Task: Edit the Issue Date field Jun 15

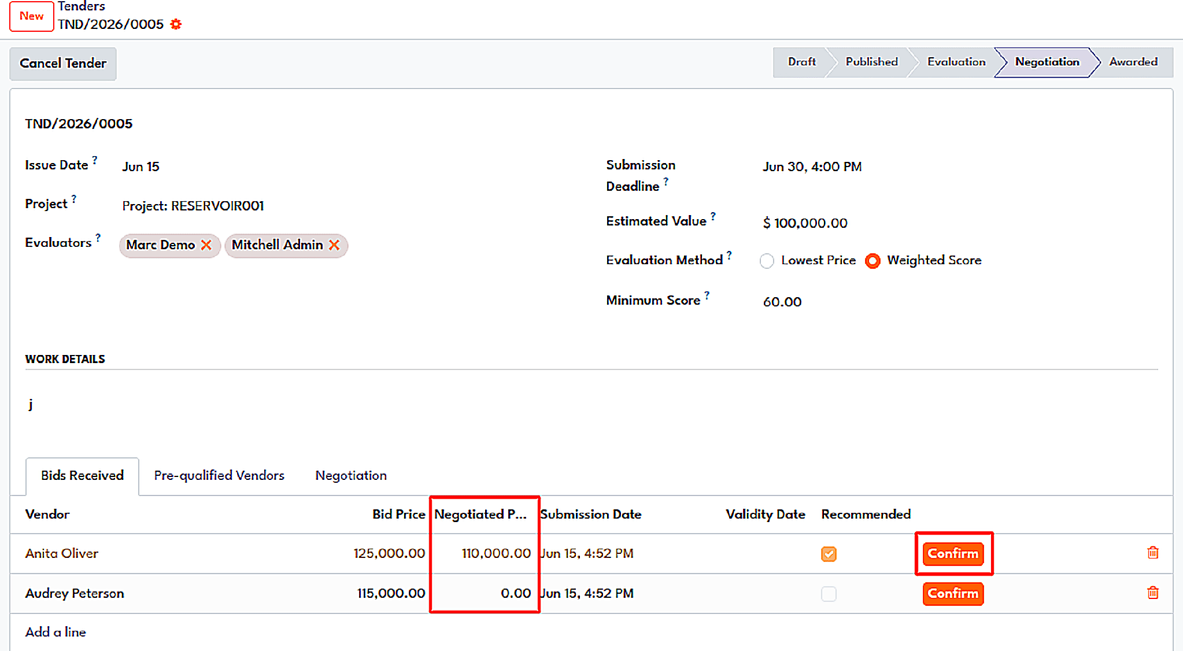Action: point(141,167)
